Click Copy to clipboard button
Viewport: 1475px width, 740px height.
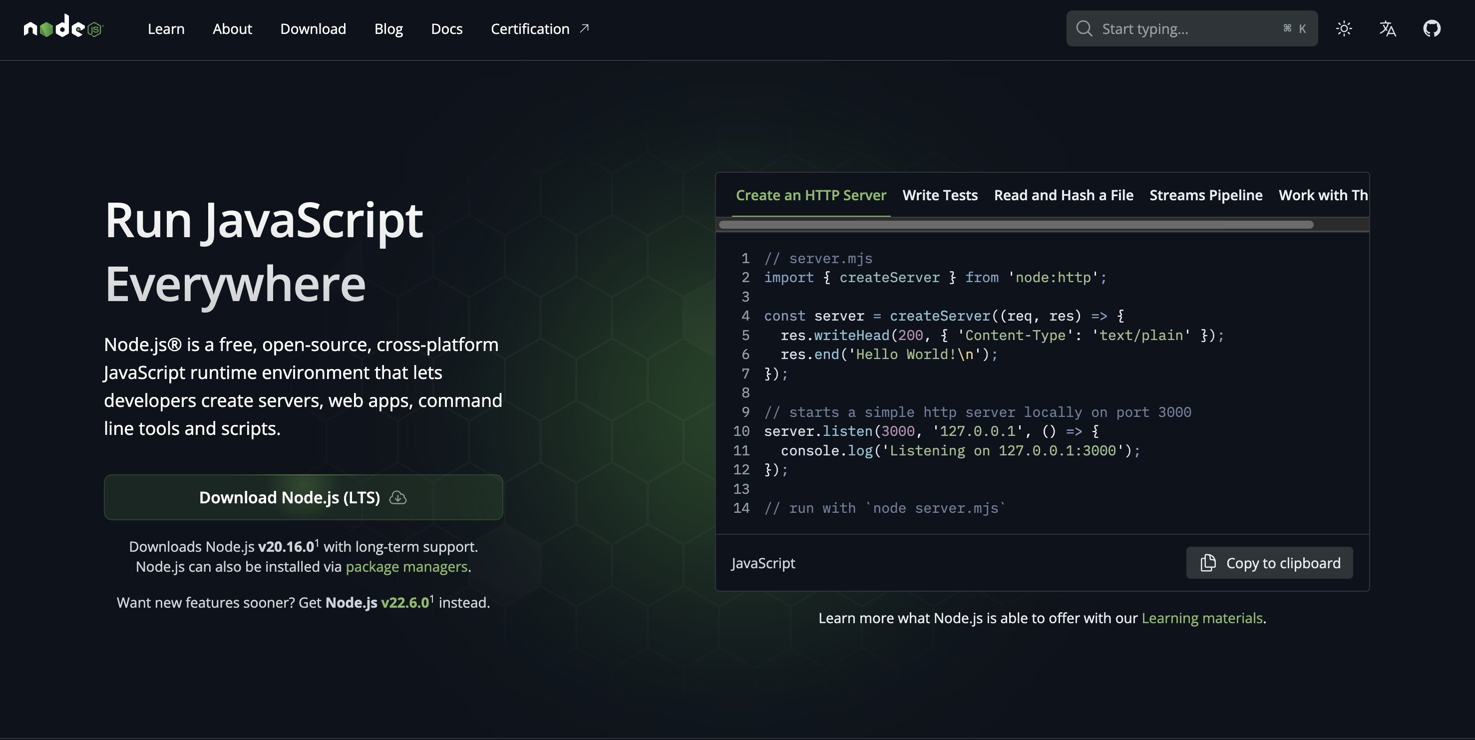1269,562
